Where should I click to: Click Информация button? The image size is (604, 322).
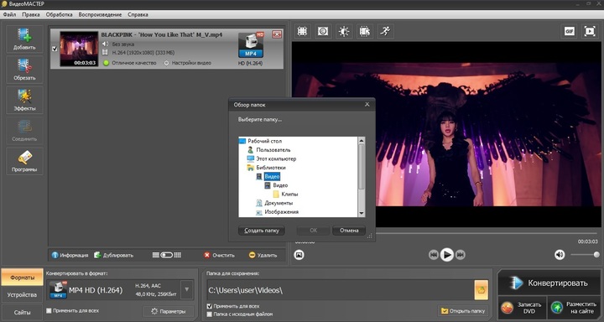(70, 255)
